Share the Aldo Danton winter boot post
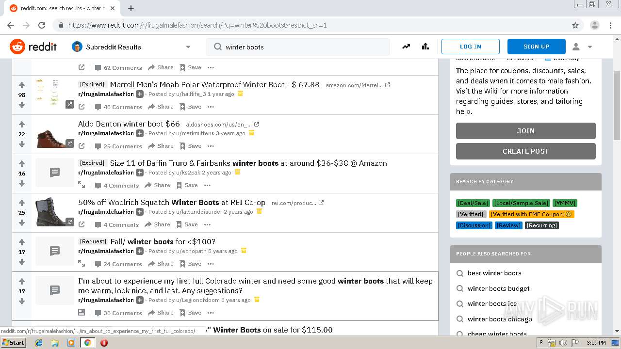Screen dimensions: 621x349 click(161, 146)
